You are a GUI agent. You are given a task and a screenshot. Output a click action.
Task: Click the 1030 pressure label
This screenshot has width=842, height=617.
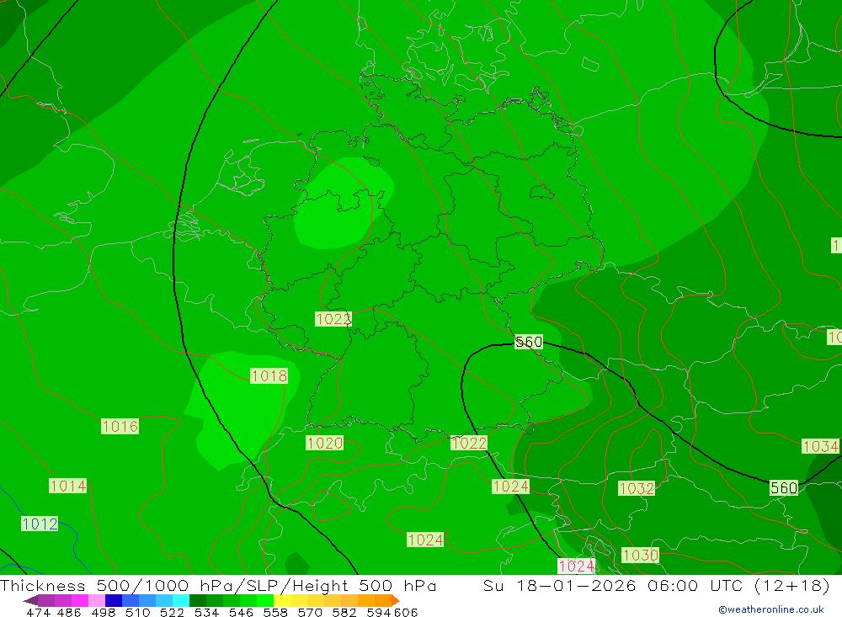[640, 555]
